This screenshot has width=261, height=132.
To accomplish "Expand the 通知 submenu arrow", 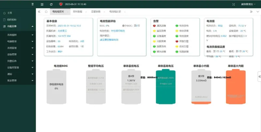I will tap(32, 74).
